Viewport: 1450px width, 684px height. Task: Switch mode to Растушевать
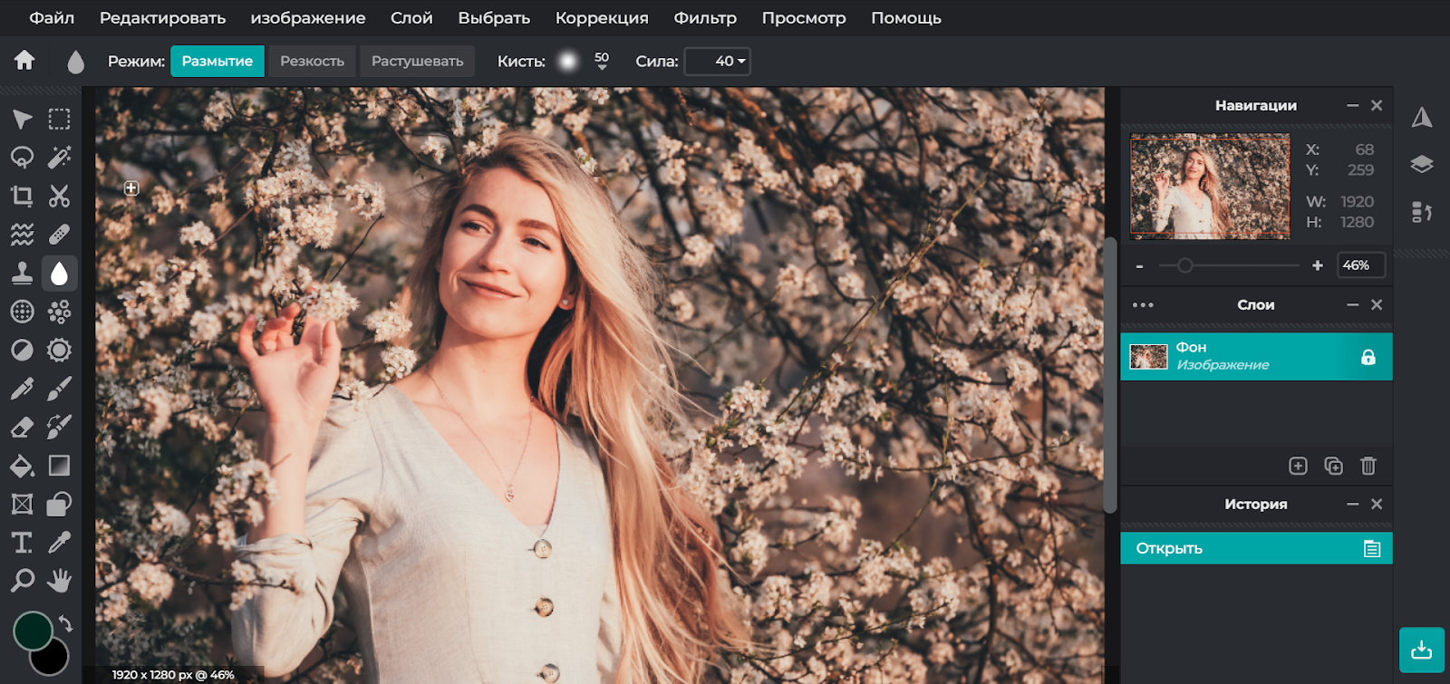[x=417, y=62]
